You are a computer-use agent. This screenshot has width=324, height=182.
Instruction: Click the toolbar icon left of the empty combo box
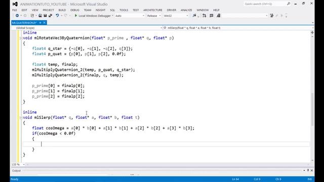pyautogui.click(x=218, y=16)
